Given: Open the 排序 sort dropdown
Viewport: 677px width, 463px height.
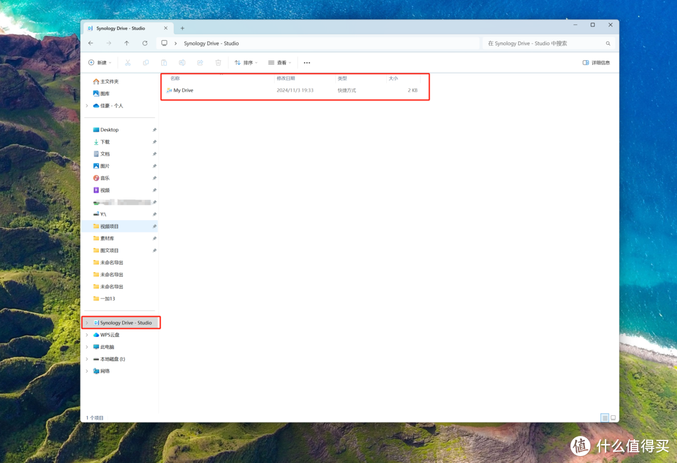Looking at the screenshot, I should click(246, 63).
